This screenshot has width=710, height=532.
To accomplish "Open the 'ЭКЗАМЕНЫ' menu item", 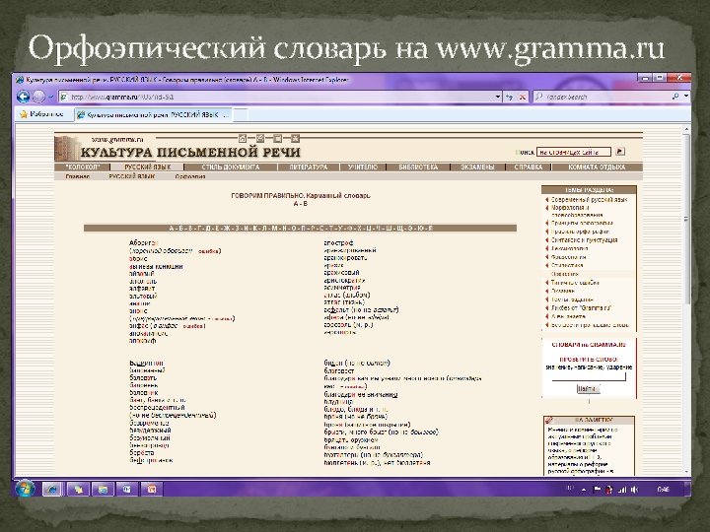I will point(477,166).
